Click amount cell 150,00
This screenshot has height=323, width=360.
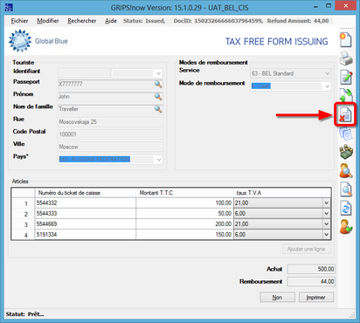click(184, 235)
